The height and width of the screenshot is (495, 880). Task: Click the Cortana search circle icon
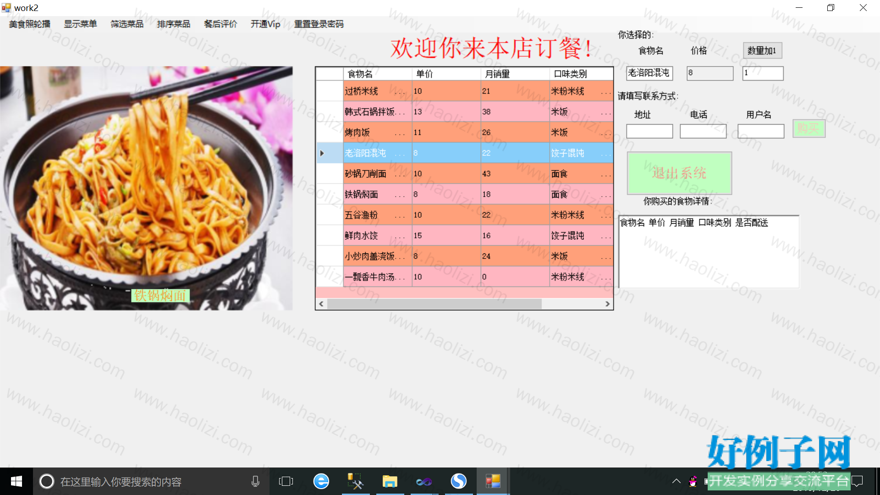point(46,481)
